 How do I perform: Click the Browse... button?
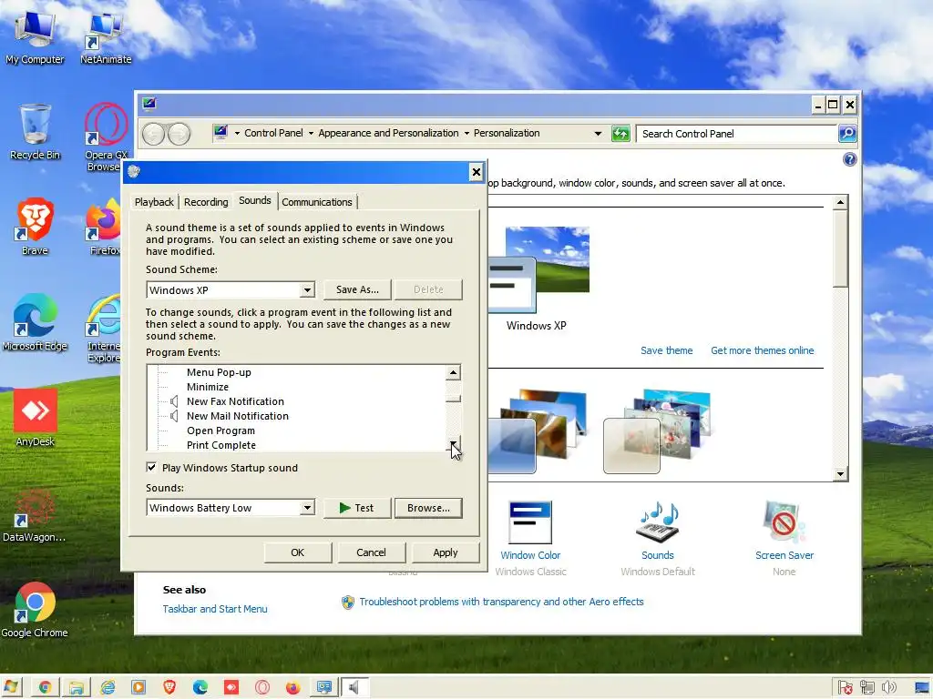(428, 508)
